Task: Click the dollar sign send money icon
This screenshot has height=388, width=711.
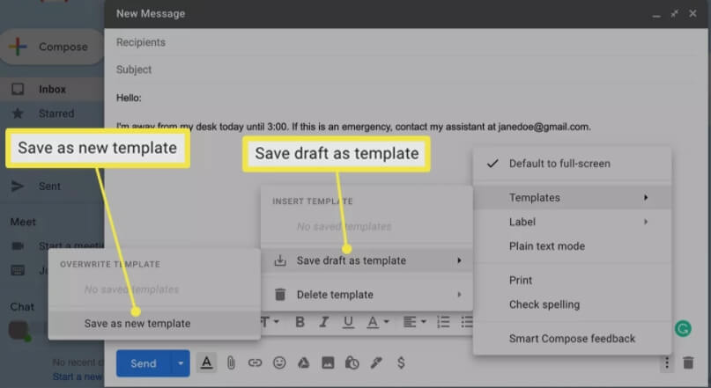Action: tap(401, 362)
